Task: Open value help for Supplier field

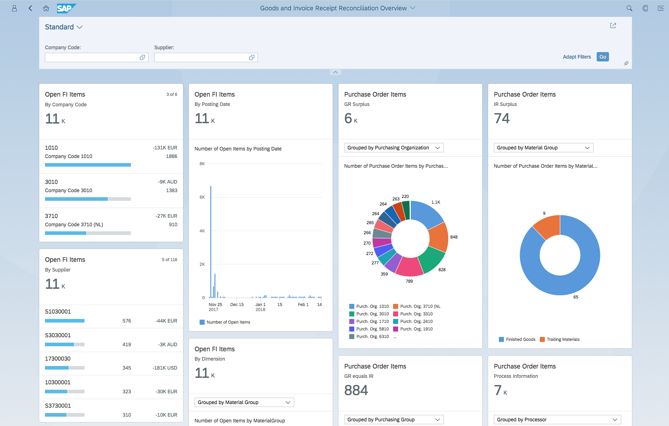Action: 252,57
